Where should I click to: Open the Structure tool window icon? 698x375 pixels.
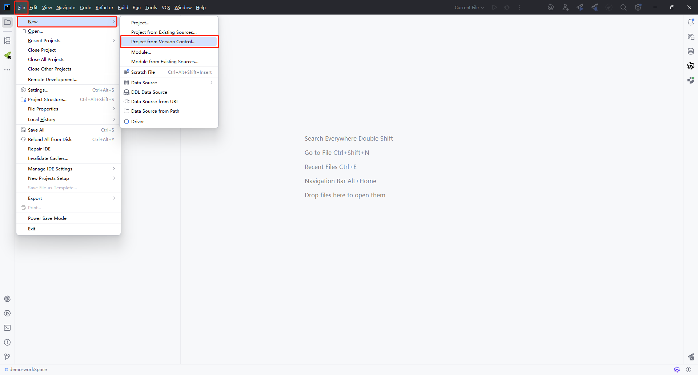coord(7,41)
